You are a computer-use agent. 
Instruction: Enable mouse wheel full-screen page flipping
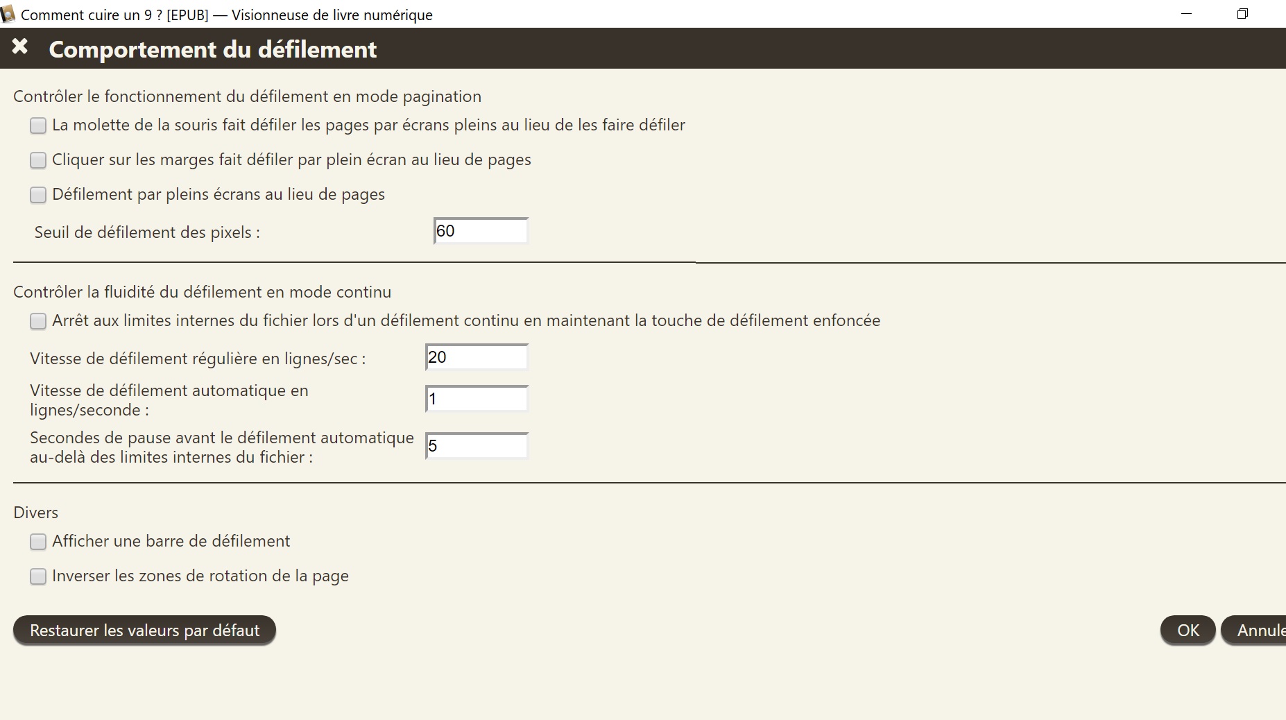click(x=38, y=126)
